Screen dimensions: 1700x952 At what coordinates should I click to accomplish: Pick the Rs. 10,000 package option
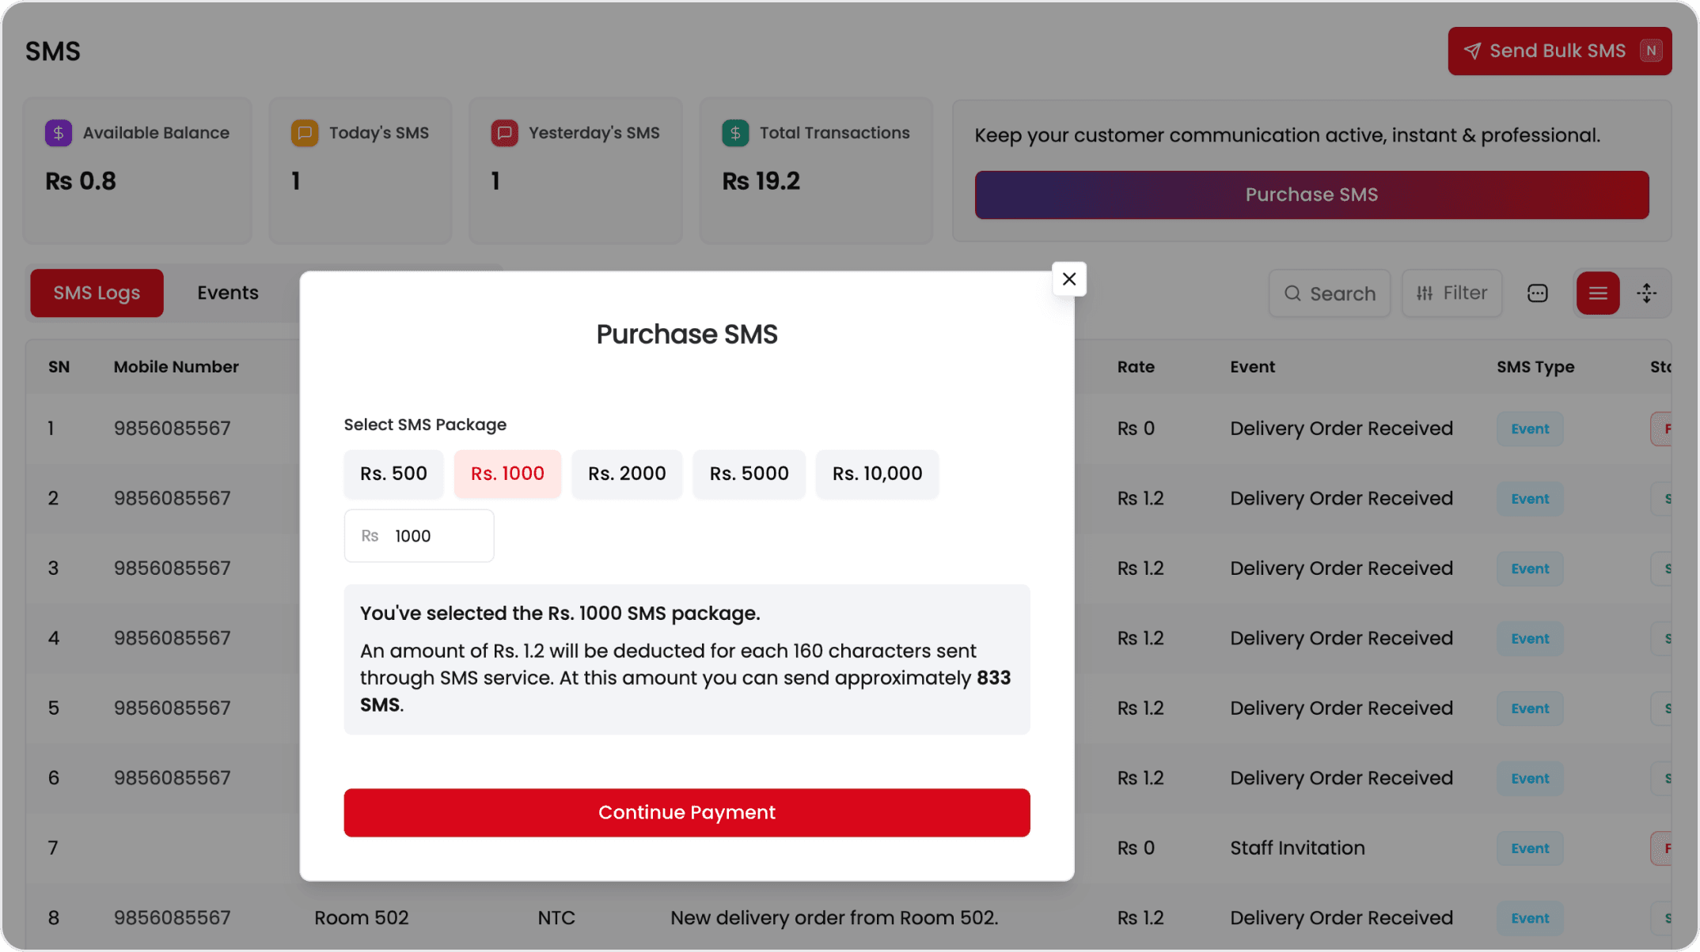(x=877, y=474)
